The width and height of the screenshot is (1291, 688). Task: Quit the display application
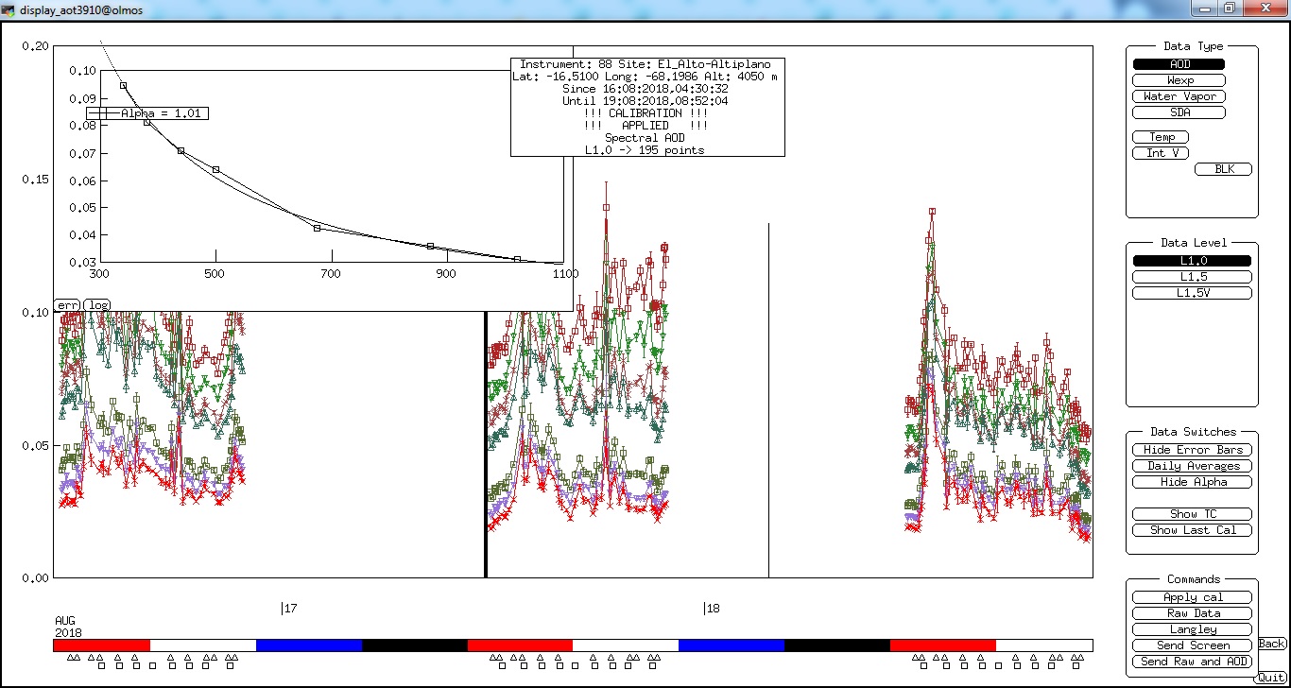pos(1269,678)
